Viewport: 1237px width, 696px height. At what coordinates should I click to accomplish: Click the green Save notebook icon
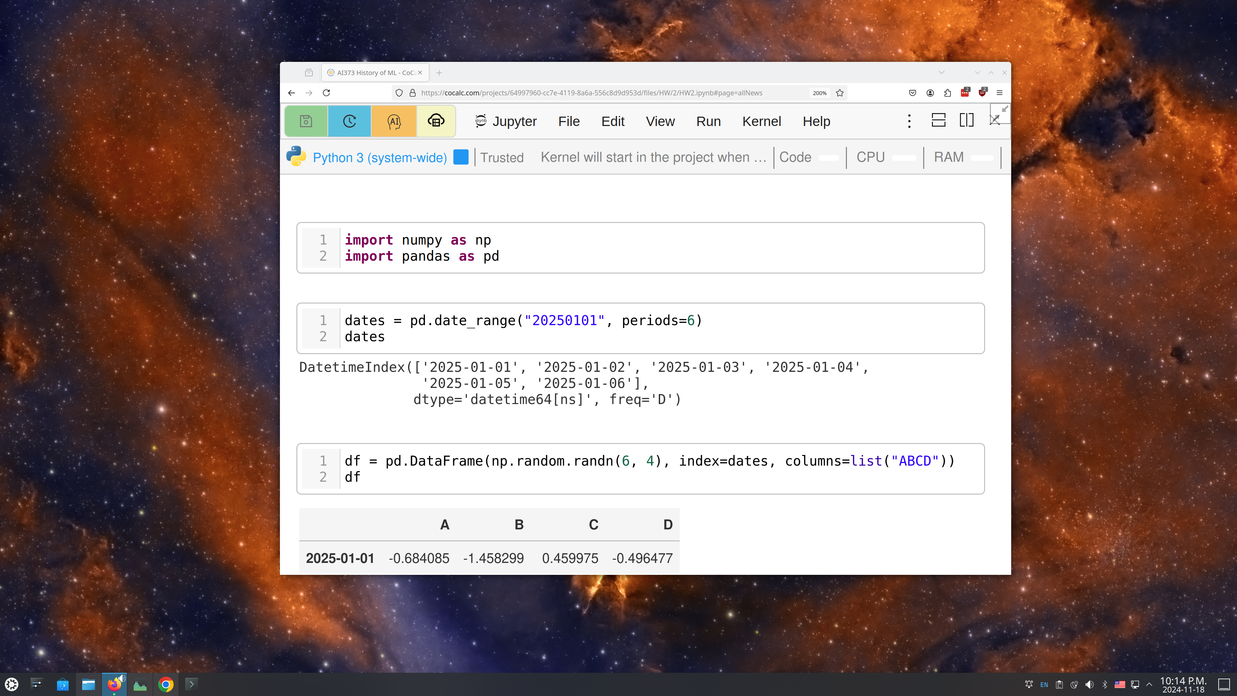coord(306,121)
